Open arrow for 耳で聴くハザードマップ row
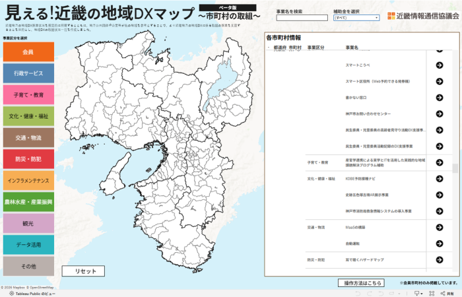 [x=440, y=259]
